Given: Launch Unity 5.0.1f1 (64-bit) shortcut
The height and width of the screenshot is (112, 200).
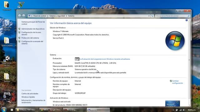Looking at the screenshot, I should tap(7, 61).
